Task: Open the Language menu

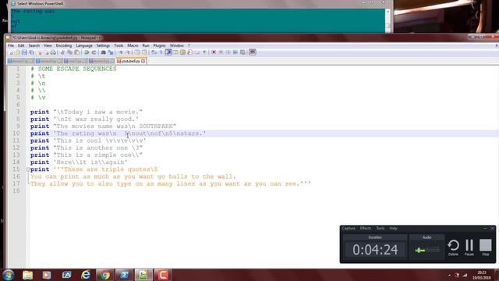Action: click(84, 45)
